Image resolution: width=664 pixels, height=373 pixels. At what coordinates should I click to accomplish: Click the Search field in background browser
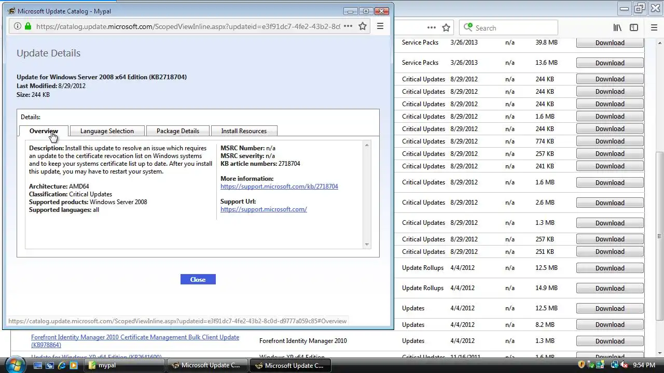508,27
